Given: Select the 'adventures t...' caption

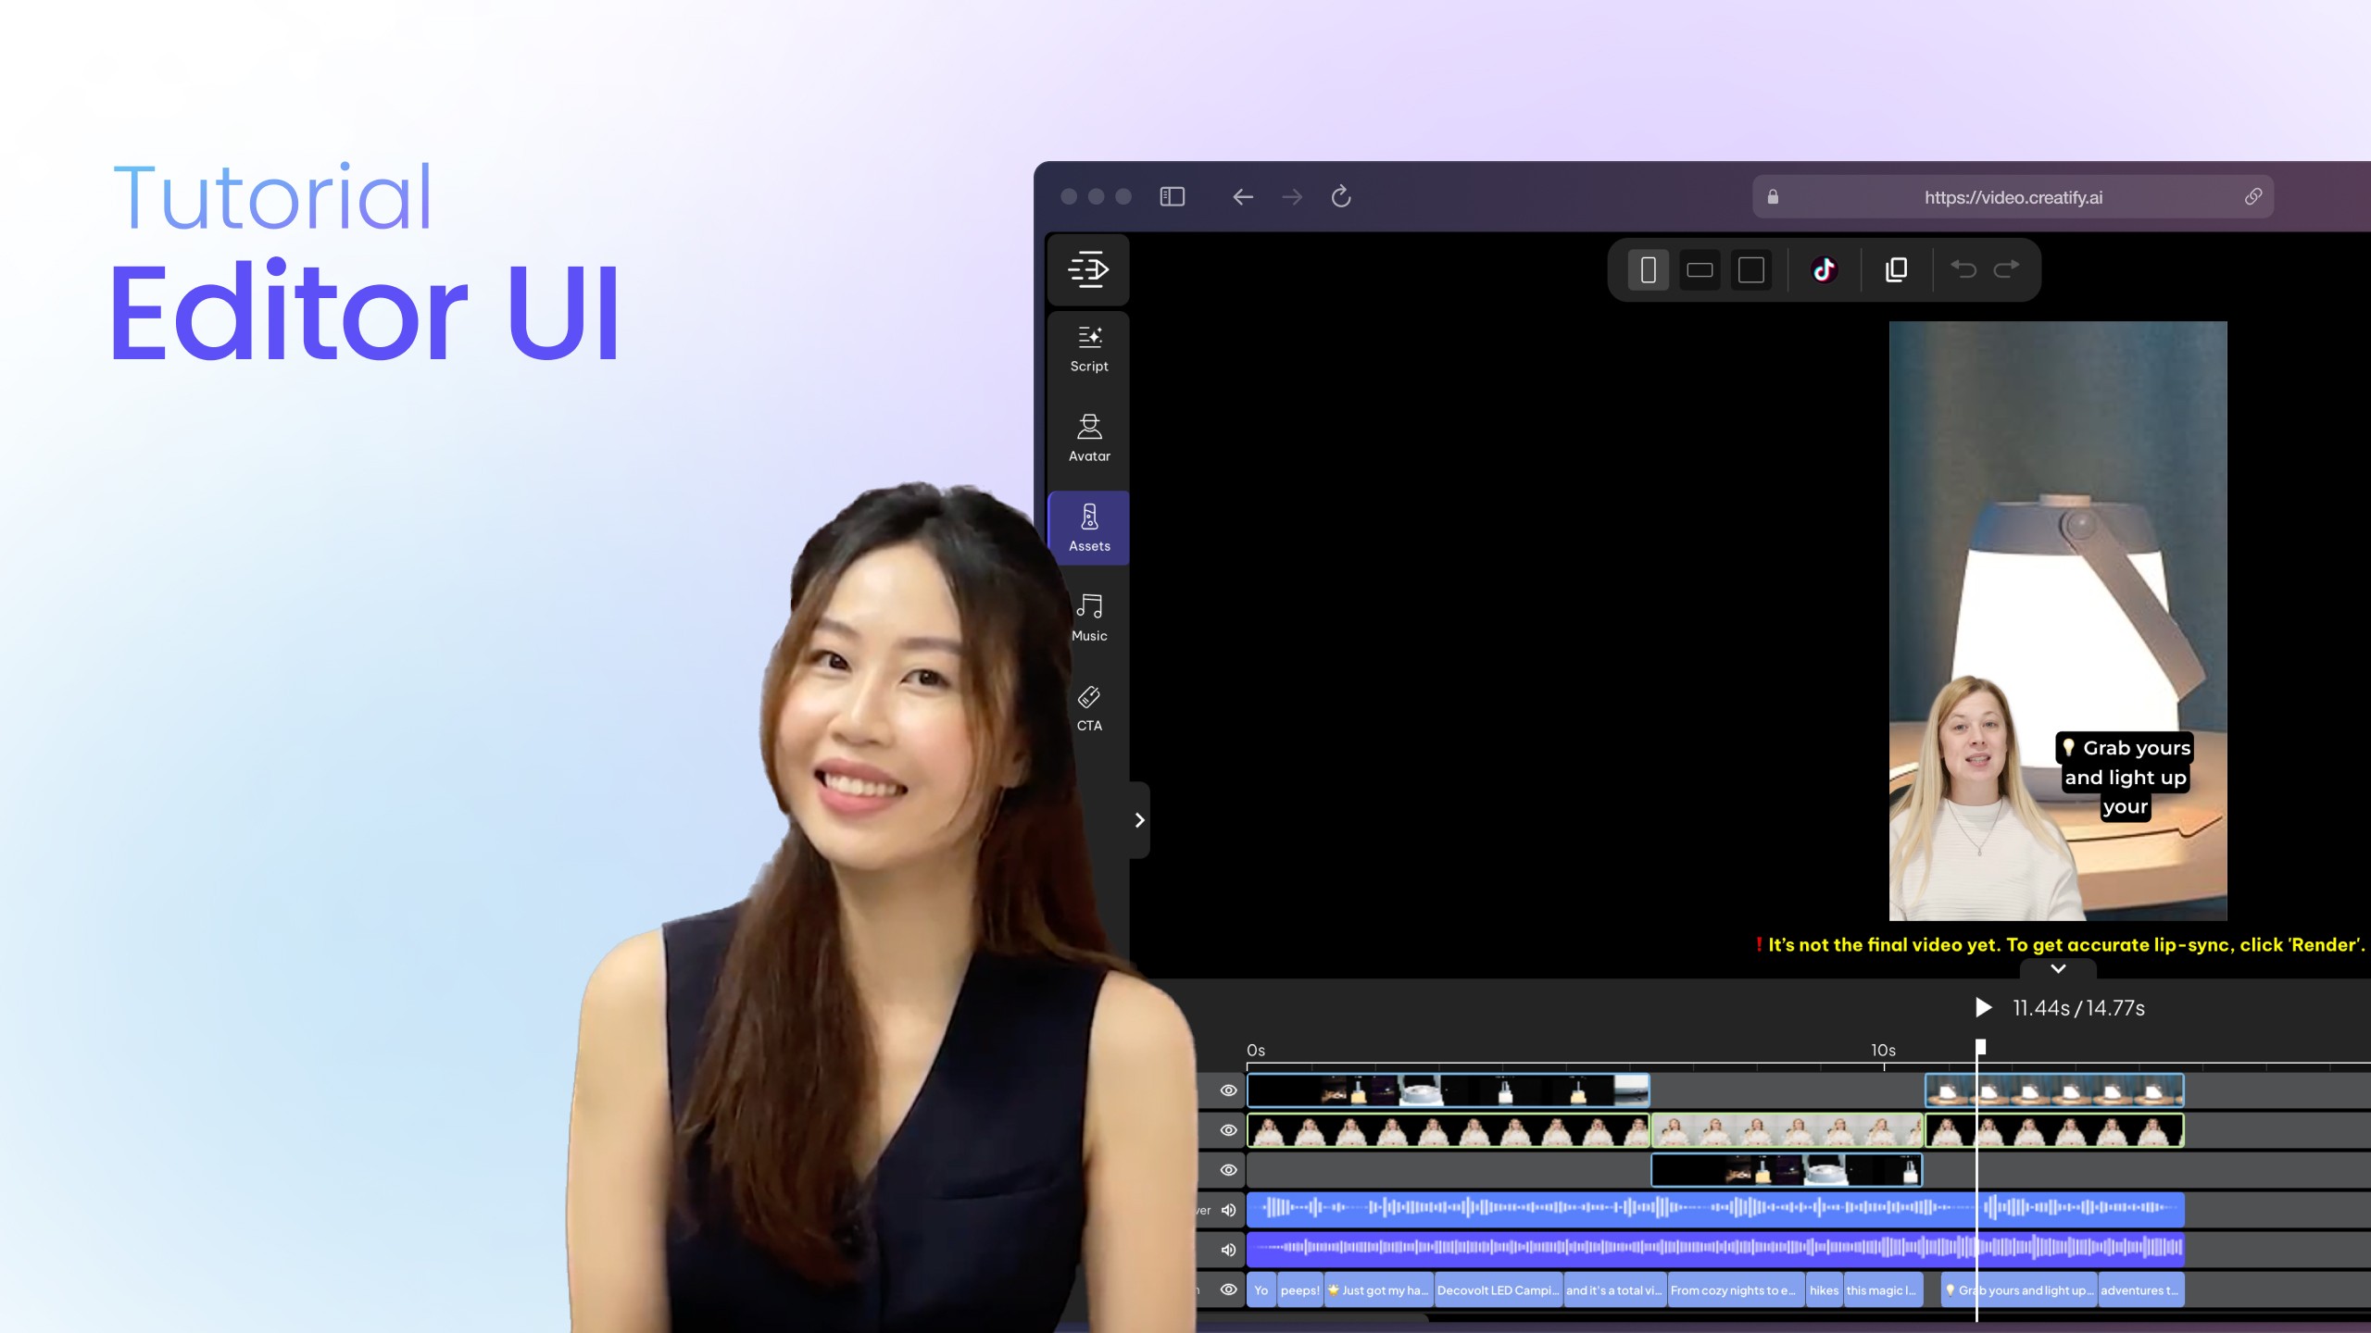Looking at the screenshot, I should pyautogui.click(x=2141, y=1289).
